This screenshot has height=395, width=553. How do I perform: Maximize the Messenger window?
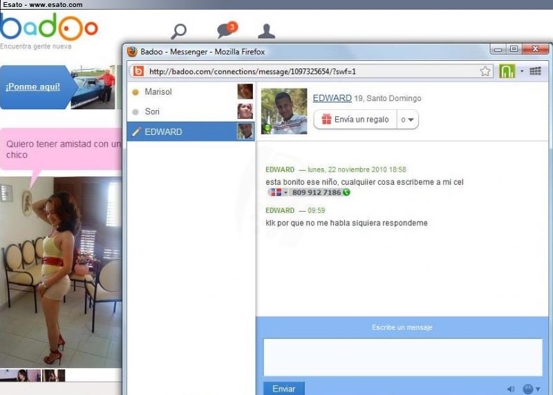514,49
